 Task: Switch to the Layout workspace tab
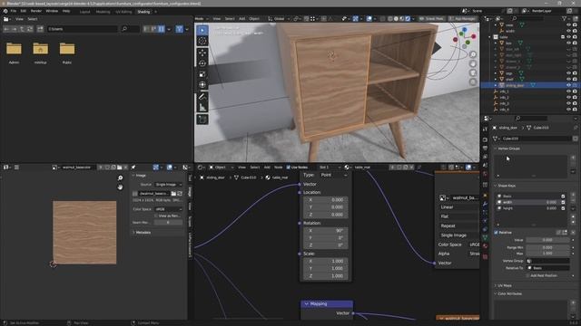pos(84,12)
